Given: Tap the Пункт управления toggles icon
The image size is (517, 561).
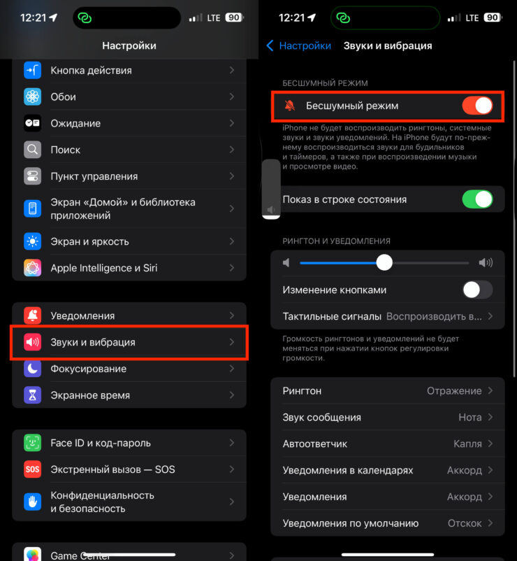Looking at the screenshot, I should coord(33,176).
